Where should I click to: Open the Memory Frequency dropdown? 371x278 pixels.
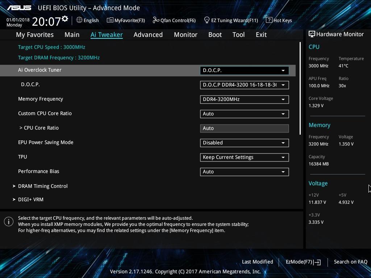click(x=245, y=100)
